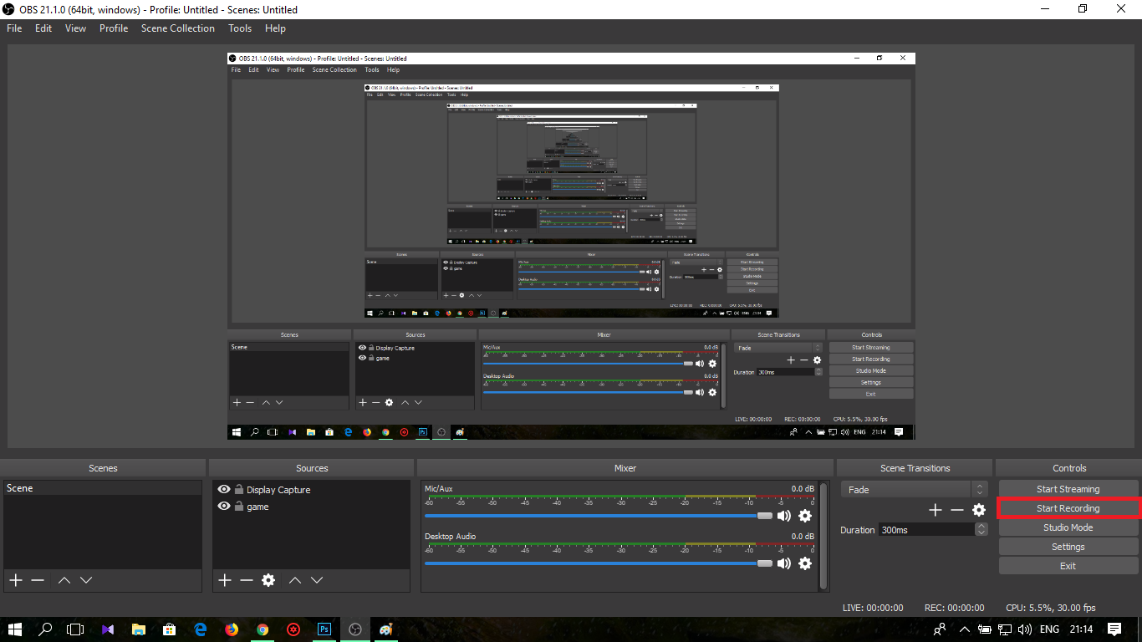Open the Profile menu

(x=114, y=28)
